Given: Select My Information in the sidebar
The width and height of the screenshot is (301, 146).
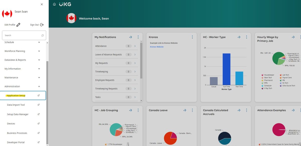Looking at the screenshot, I should click(x=13, y=68).
